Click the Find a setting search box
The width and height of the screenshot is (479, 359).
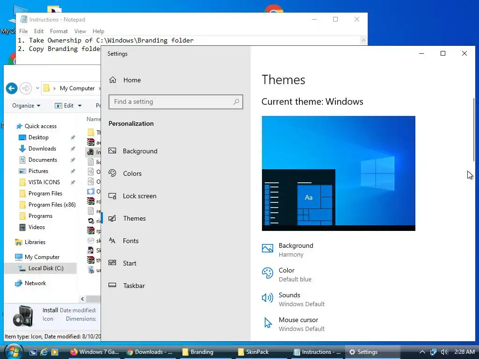pyautogui.click(x=176, y=101)
